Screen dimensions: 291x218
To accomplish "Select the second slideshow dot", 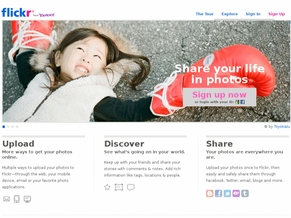I will (8, 127).
